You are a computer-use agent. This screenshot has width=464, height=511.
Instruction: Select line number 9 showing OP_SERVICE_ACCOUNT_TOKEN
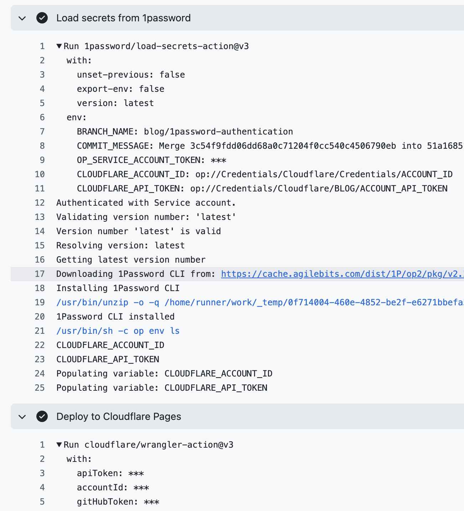point(42,160)
